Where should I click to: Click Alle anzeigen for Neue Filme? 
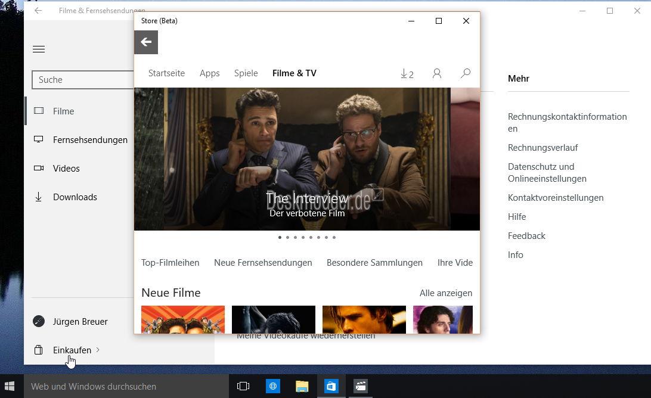click(446, 293)
